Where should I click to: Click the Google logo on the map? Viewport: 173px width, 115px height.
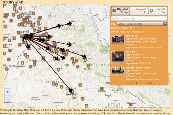[10, 105]
